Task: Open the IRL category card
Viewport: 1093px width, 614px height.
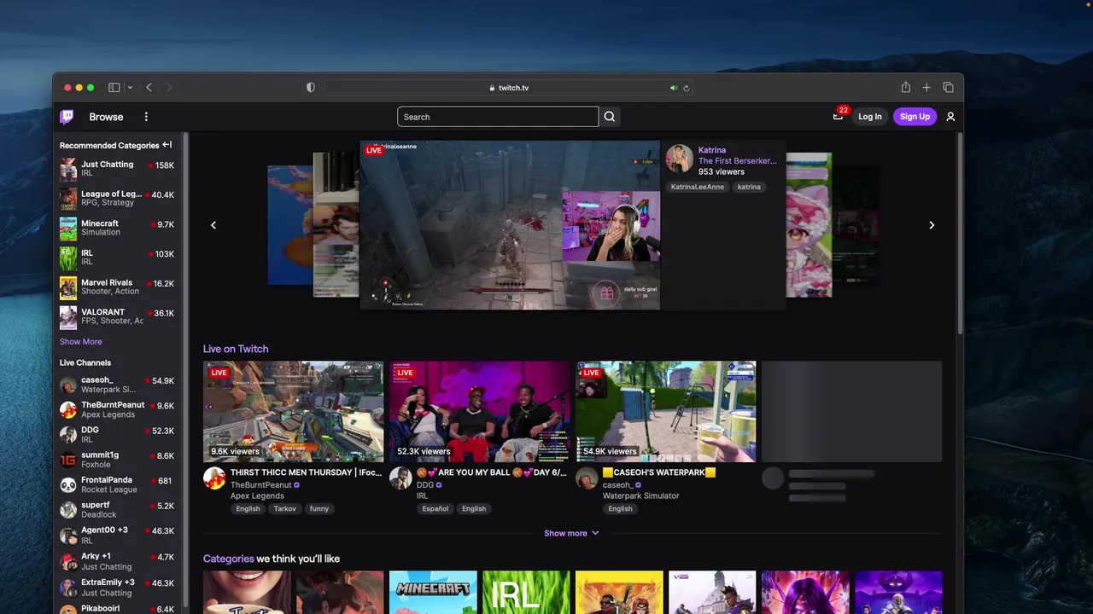Action: (x=526, y=593)
